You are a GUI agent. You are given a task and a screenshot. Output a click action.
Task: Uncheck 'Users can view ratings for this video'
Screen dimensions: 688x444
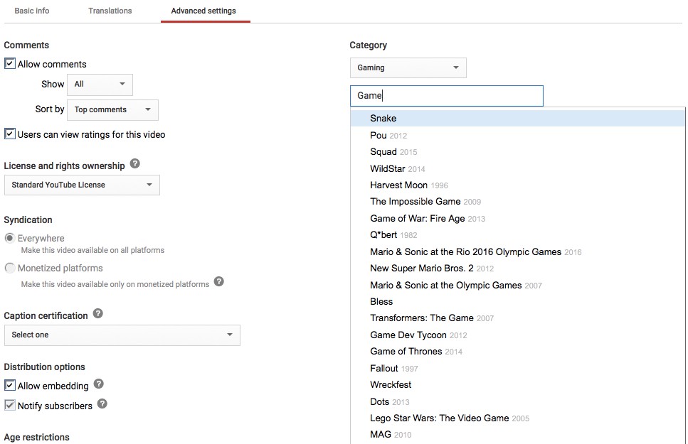click(x=10, y=134)
